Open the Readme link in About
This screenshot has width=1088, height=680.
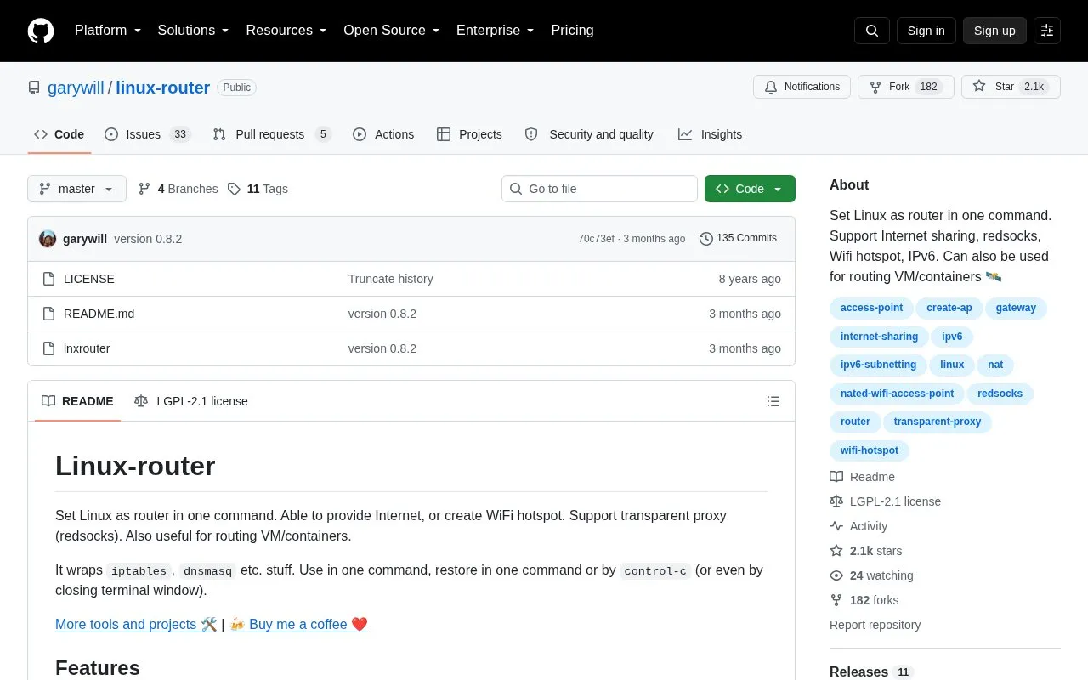(x=862, y=477)
